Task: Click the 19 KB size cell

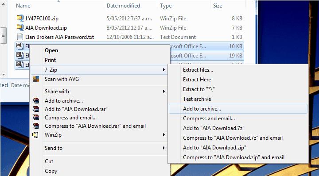Action: pos(236,56)
